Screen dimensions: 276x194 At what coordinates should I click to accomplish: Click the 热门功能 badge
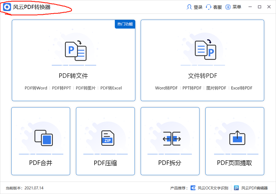(x=125, y=24)
